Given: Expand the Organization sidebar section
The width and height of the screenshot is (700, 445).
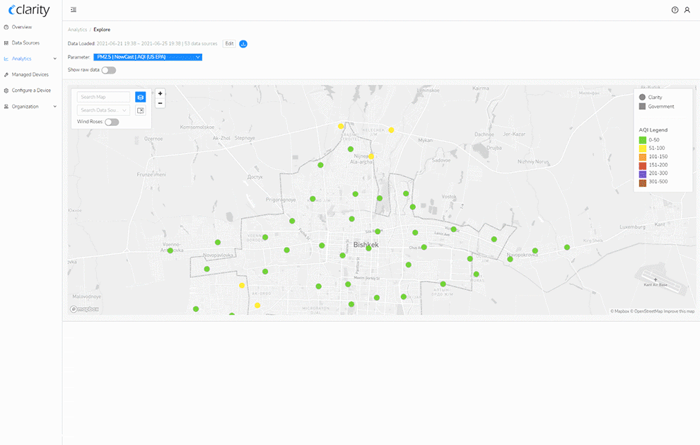Looking at the screenshot, I should 27,105.
